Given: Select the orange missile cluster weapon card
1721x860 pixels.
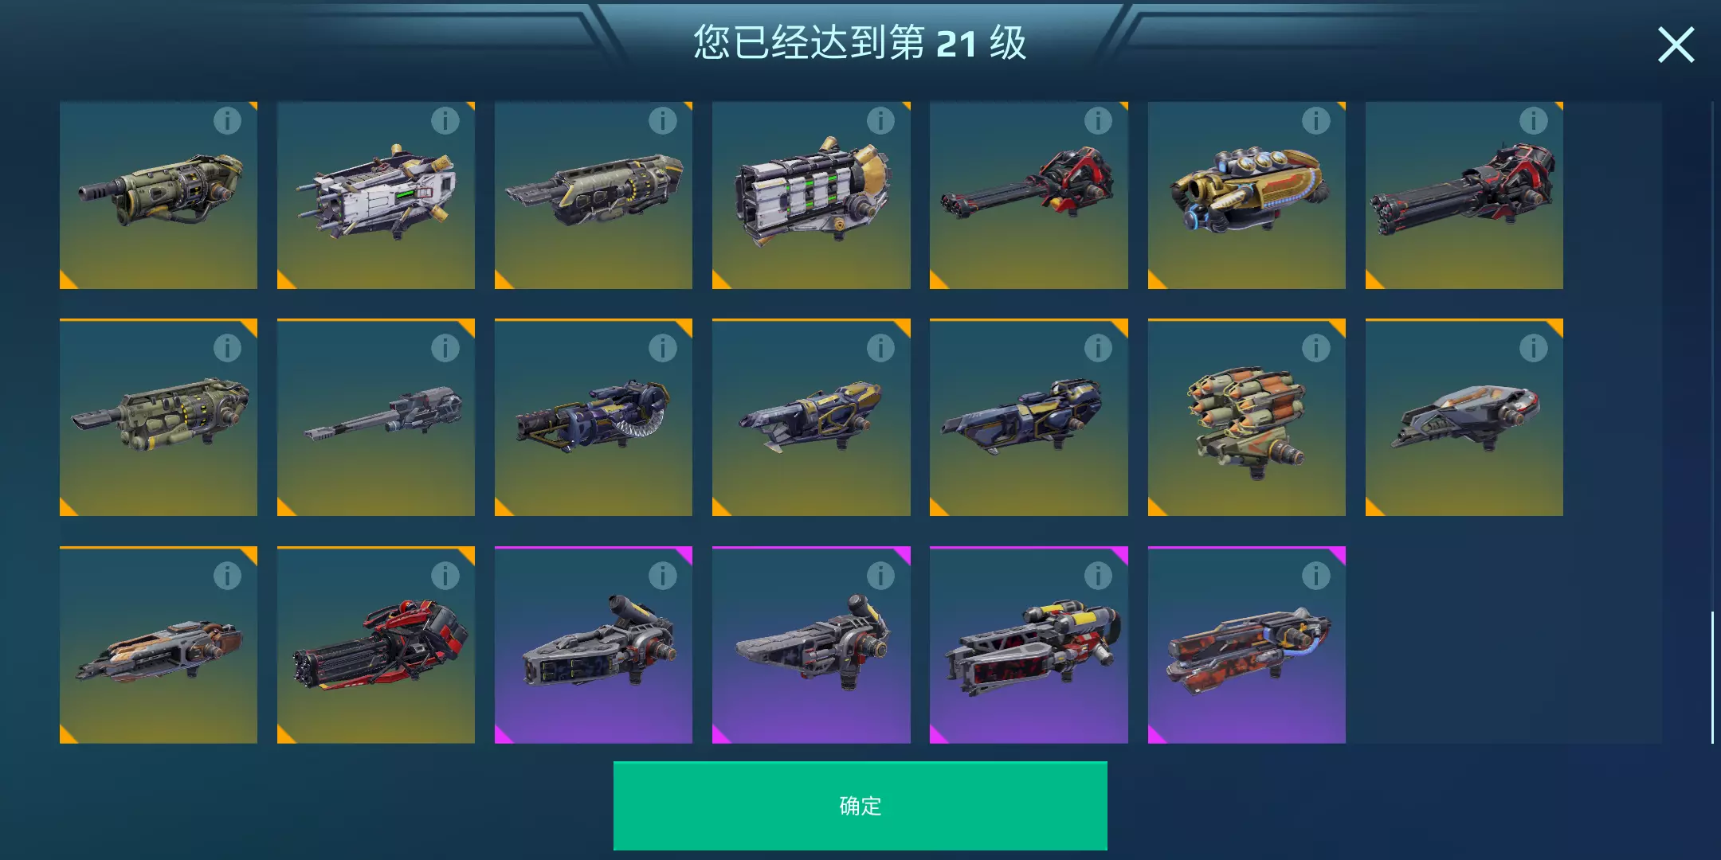Looking at the screenshot, I should coord(1247,417).
